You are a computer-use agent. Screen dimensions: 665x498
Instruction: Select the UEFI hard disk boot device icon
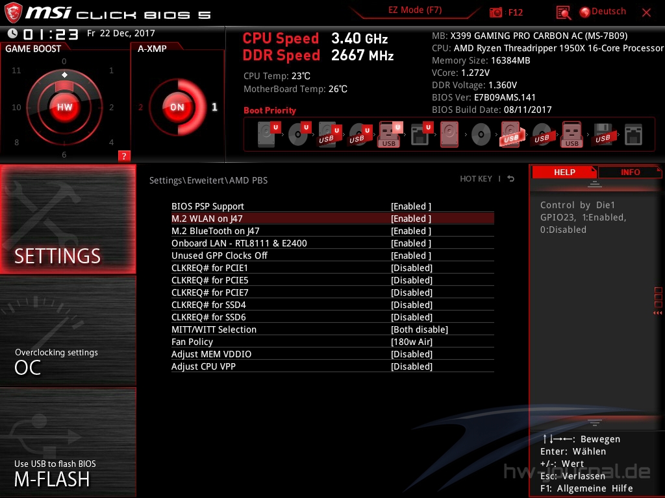[x=268, y=134]
